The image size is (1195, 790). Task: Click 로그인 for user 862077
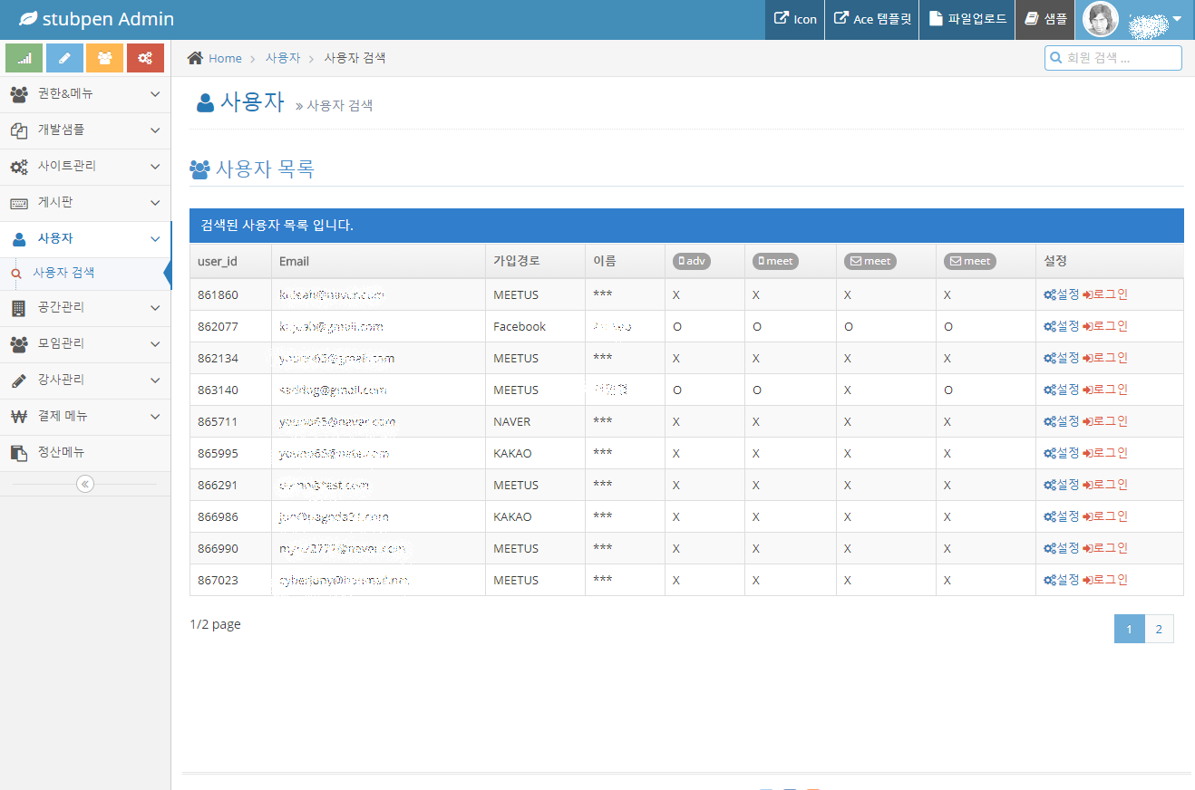tap(1105, 326)
